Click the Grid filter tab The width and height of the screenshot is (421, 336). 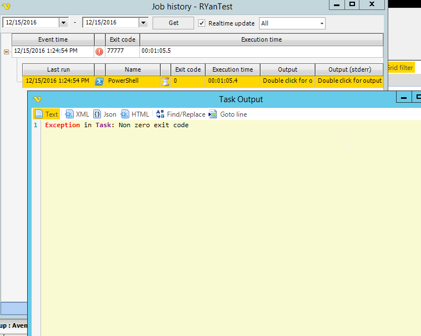tap(400, 68)
